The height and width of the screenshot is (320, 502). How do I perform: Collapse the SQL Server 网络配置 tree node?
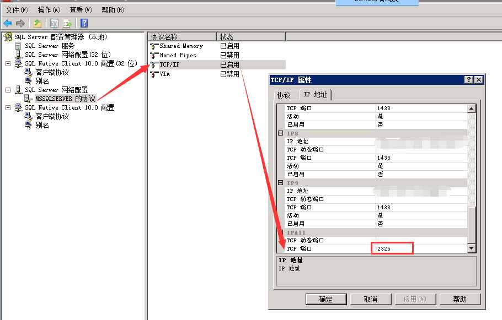[x=8, y=90]
